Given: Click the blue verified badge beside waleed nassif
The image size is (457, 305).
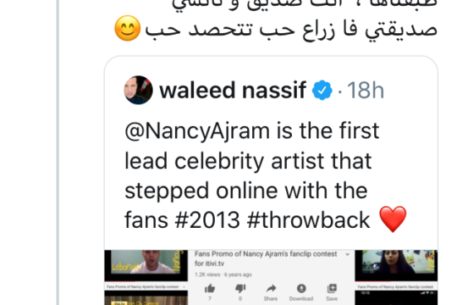Looking at the screenshot, I should 322,90.
